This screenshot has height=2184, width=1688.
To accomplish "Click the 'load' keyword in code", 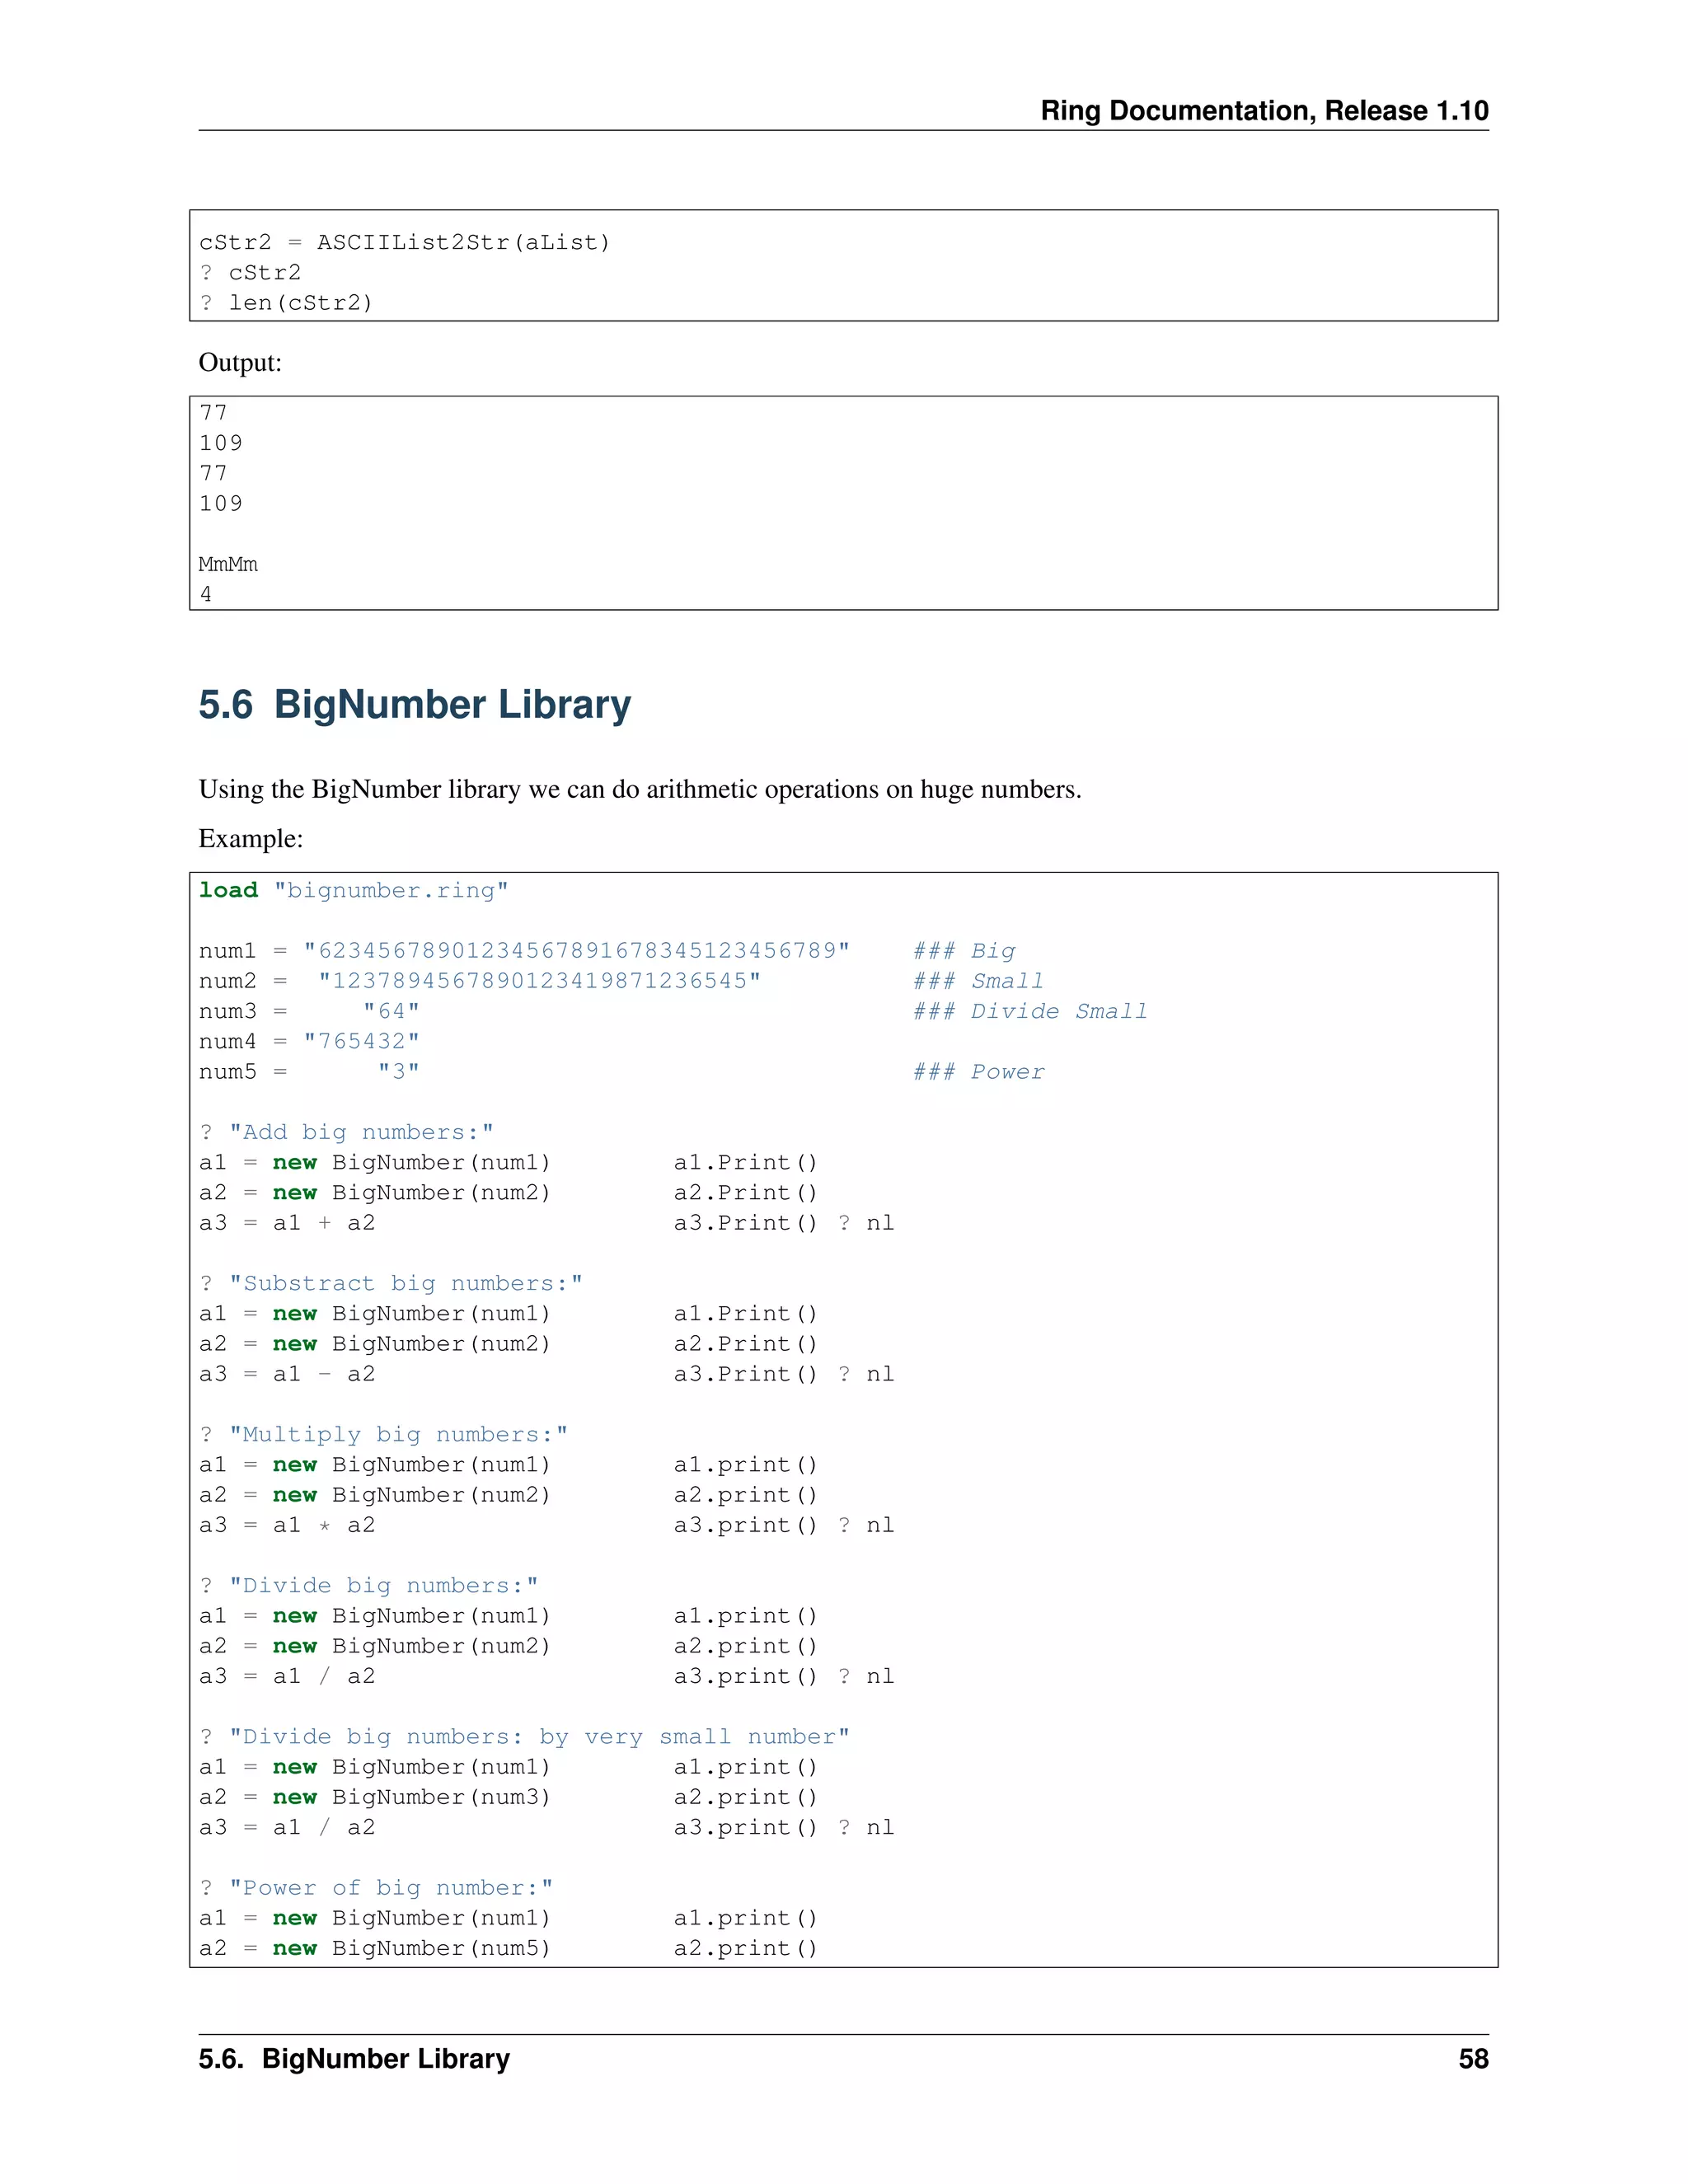I will tap(228, 890).
